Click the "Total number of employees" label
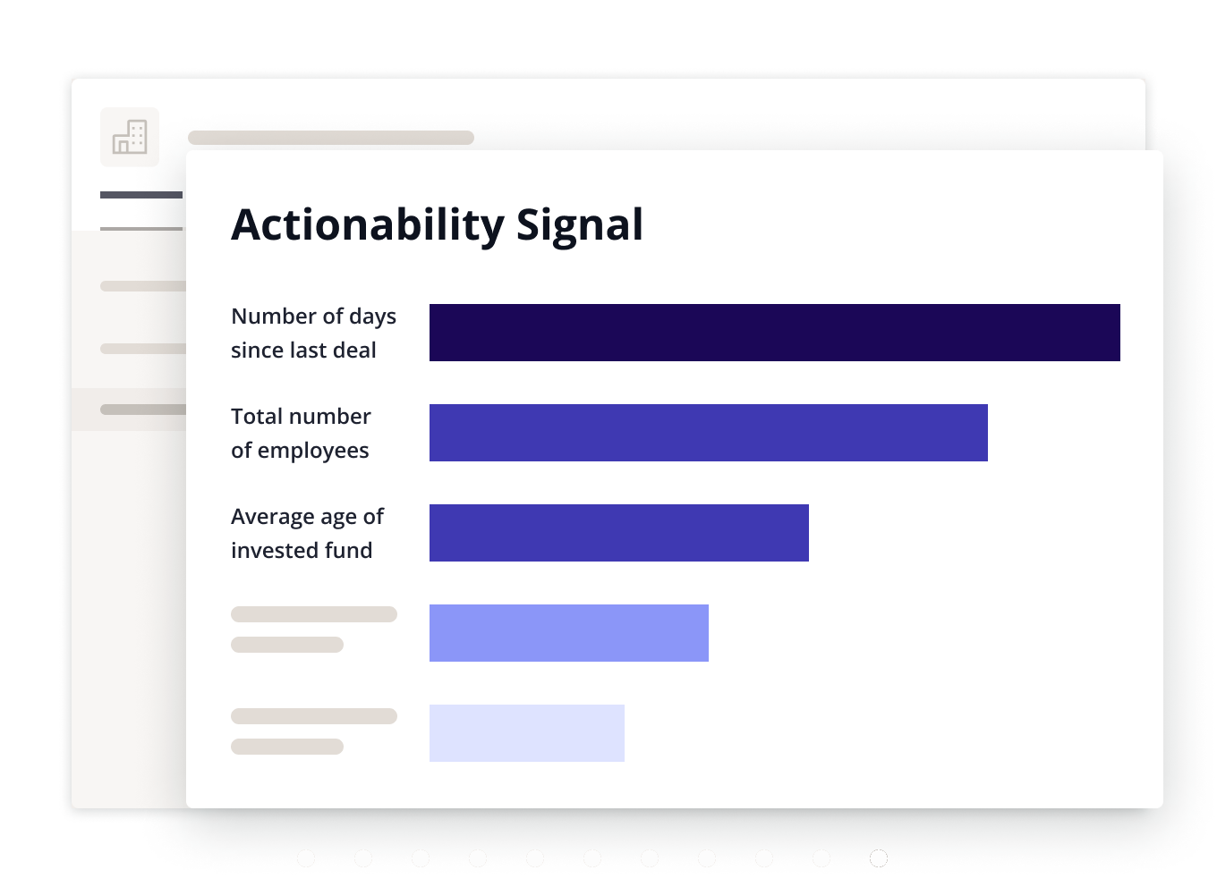Screen dimensions: 1217x887 tap(301, 433)
